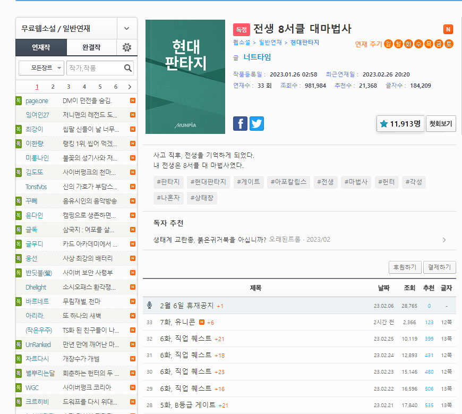Viewport: 462px width, 414px height.
Task: Select tag #게이트
Action: (249, 182)
